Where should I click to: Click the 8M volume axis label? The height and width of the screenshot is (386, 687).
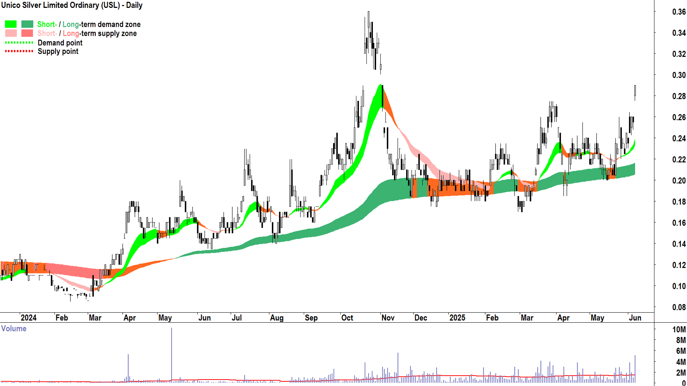pyautogui.click(x=681, y=340)
